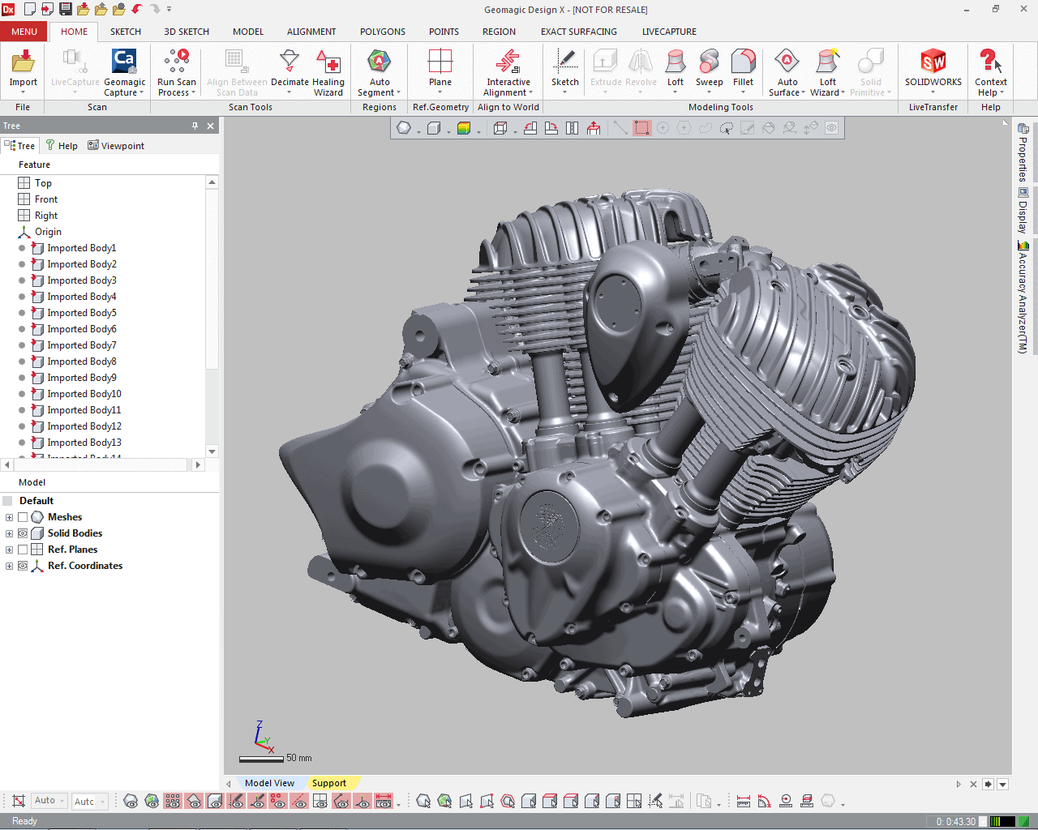The height and width of the screenshot is (830, 1038).
Task: Toggle surface body visibility in bottom toolbar
Action: (x=194, y=802)
